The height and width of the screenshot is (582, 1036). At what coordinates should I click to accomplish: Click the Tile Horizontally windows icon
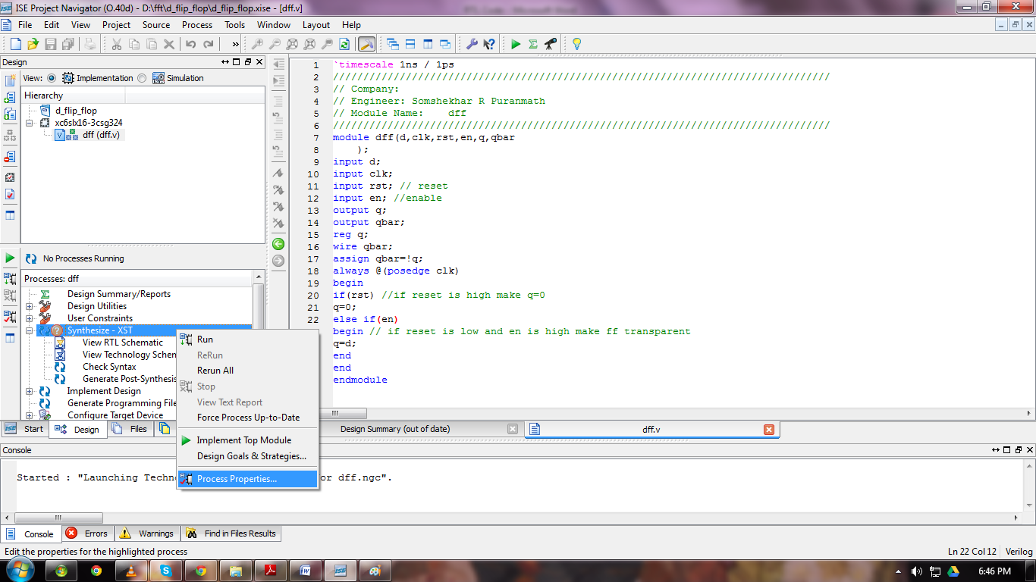pyautogui.click(x=410, y=44)
